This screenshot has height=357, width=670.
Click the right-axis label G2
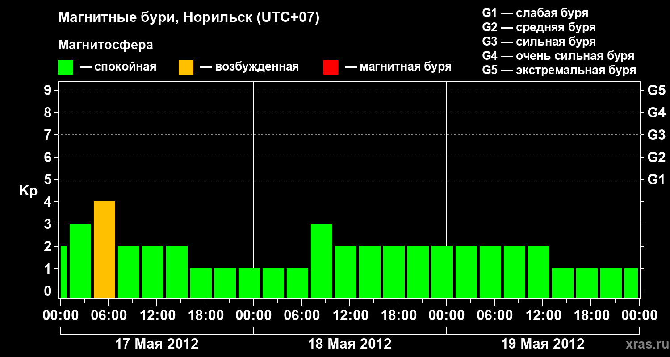tap(656, 157)
